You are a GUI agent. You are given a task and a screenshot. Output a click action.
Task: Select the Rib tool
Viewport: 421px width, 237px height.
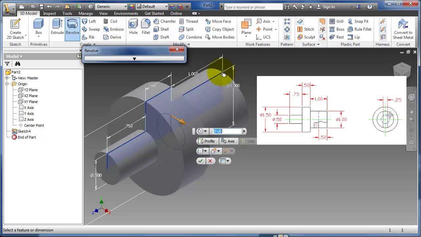(x=88, y=37)
